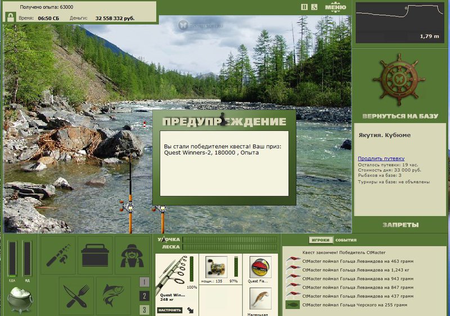Click the right fishing rod on shore
The image size is (450, 316).
(x=162, y=219)
